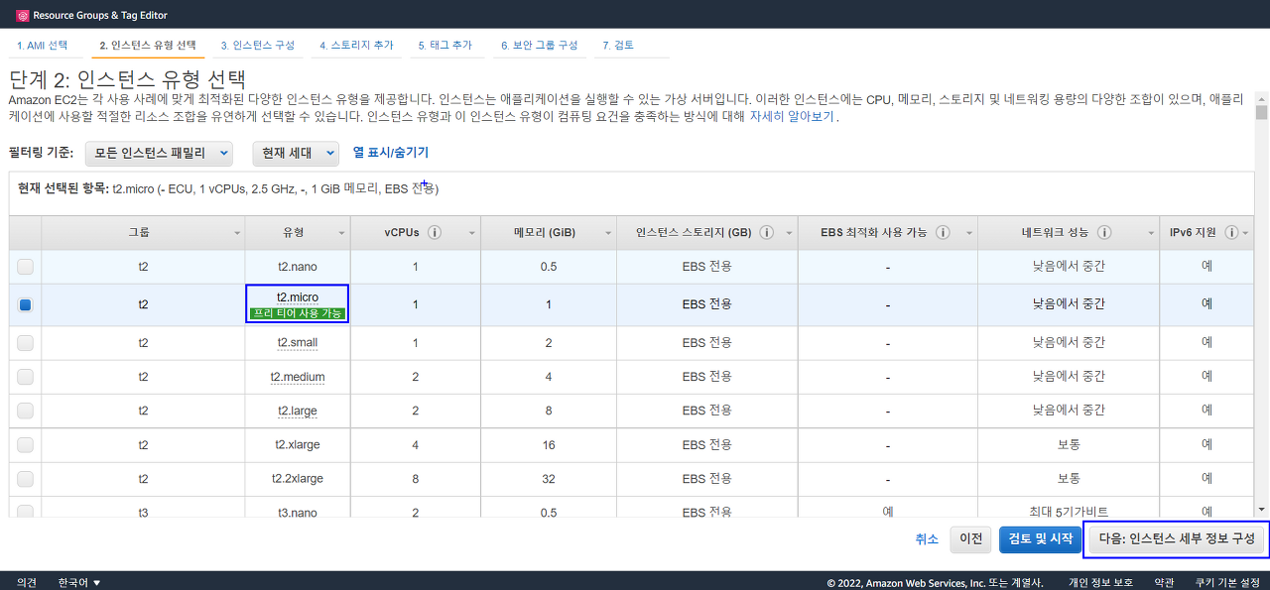Select the t2.xlarge row checkbox
The image size is (1270, 590).
tap(25, 444)
